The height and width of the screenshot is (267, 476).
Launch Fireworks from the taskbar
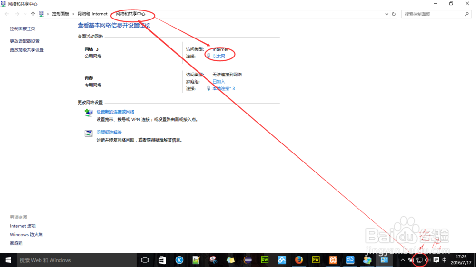tap(316, 260)
